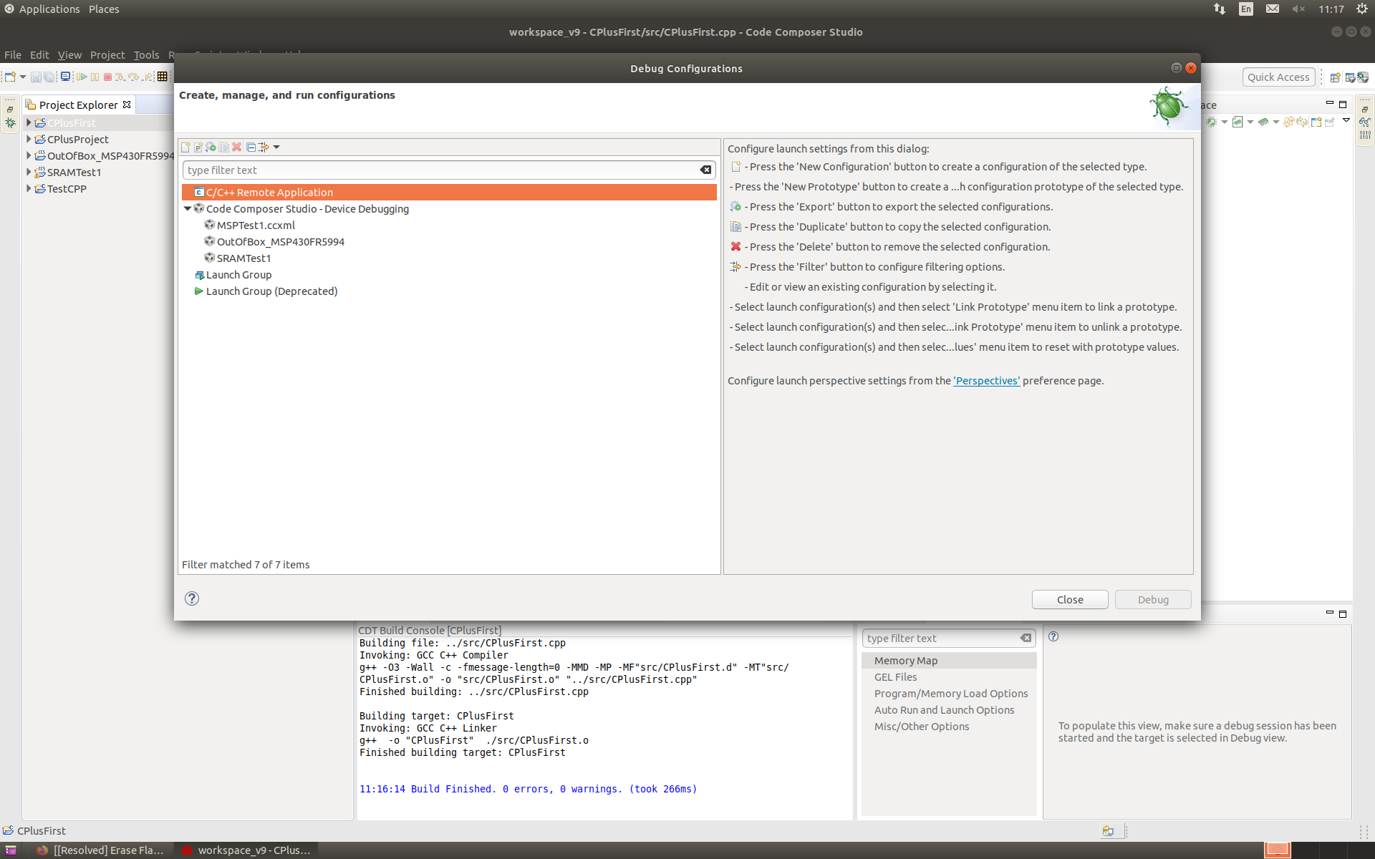
Task: Open the binary 1010 icon in right trim
Action: click(x=1365, y=135)
